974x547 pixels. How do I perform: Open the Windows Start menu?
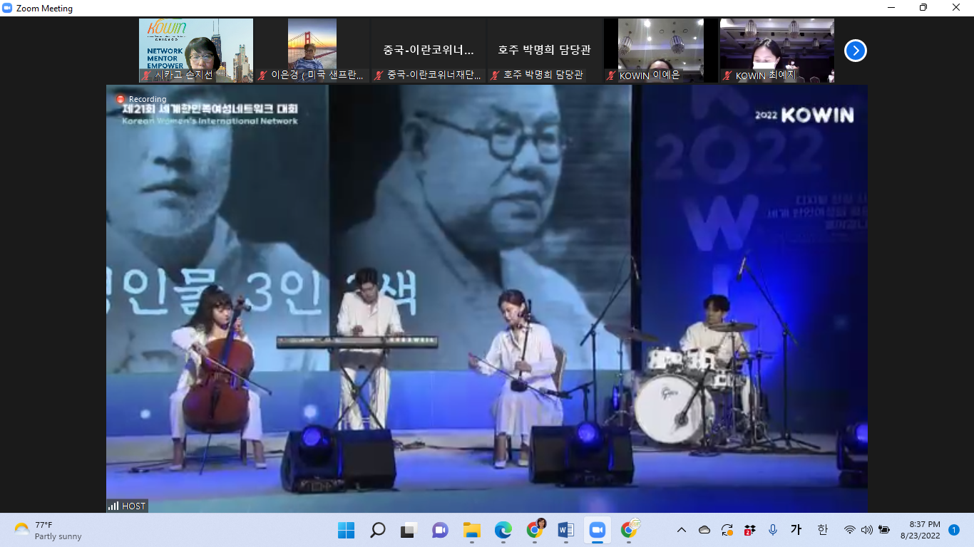(x=346, y=530)
